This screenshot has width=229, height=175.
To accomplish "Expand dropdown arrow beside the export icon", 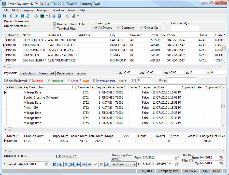I will click(x=78, y=16).
